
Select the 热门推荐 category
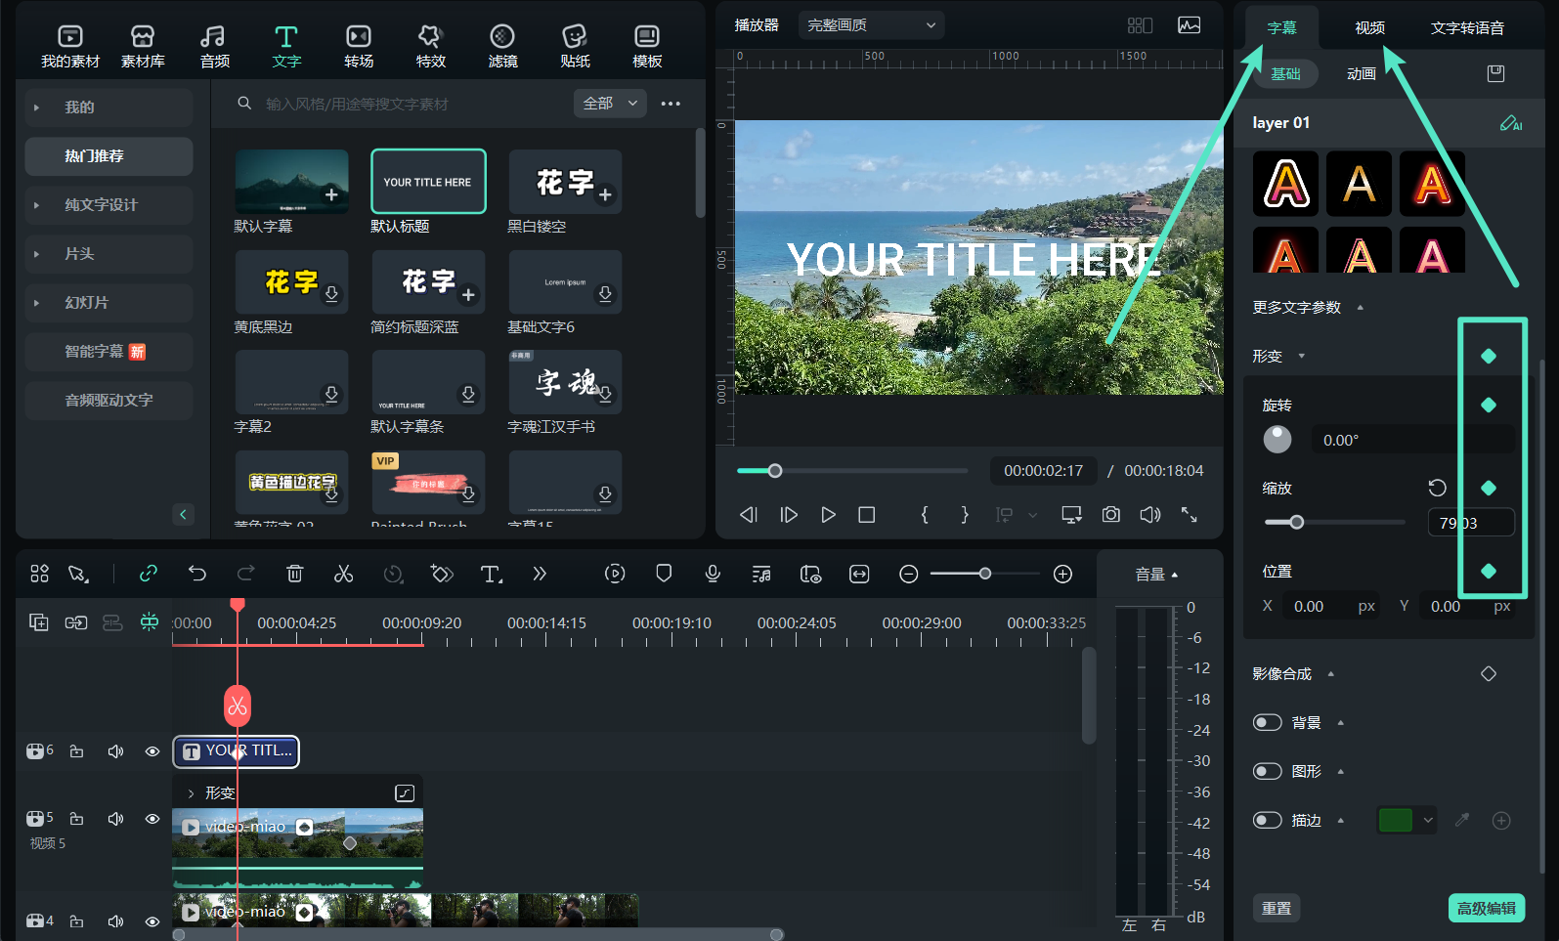click(108, 156)
